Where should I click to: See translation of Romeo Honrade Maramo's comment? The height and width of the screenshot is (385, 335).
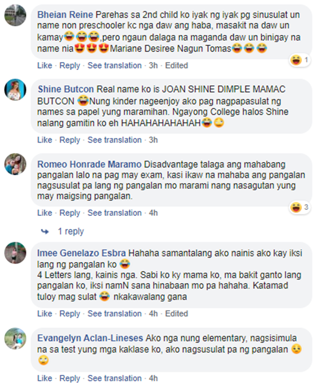click(114, 213)
